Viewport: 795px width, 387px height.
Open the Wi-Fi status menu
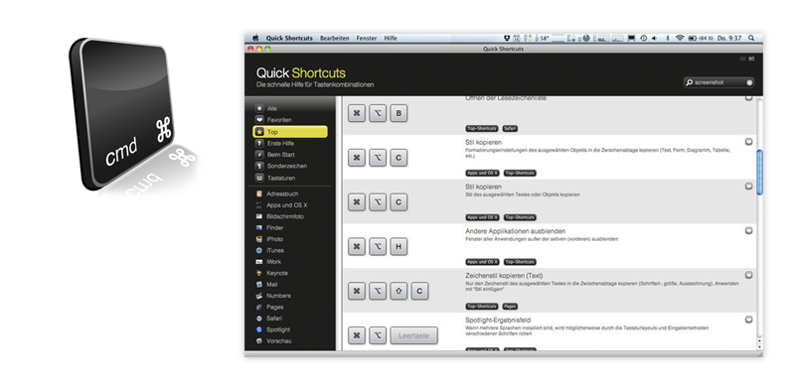pyautogui.click(x=680, y=38)
